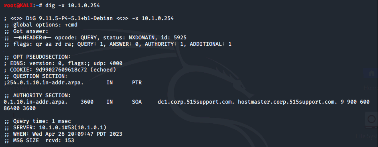
Task: Click the SERVER 10.1.0.1#53 line
Action: click(55, 127)
